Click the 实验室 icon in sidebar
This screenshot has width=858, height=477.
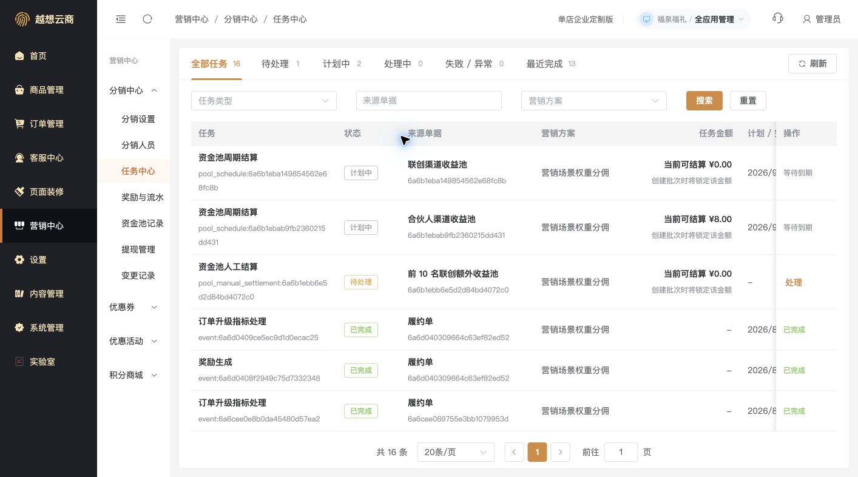[19, 362]
